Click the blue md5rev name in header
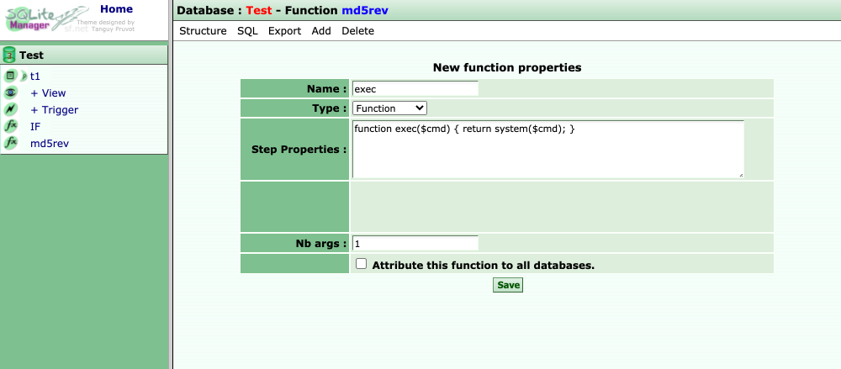 [365, 10]
